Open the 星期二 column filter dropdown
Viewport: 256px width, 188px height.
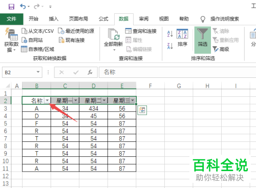pyautogui.click(x=104, y=100)
